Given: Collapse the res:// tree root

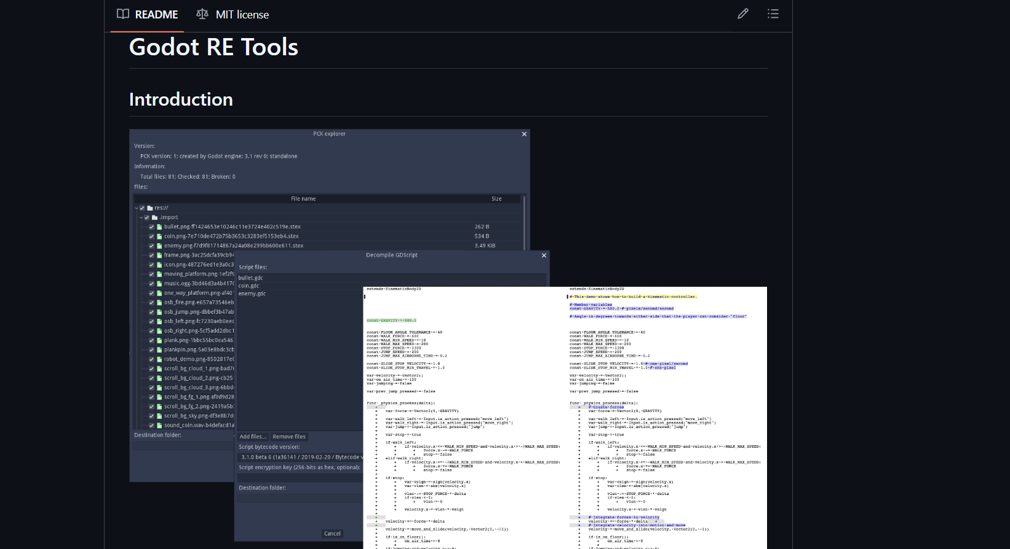Looking at the screenshot, I should (x=137, y=208).
